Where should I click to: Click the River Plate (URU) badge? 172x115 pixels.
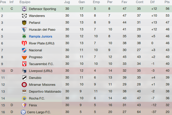[x=24, y=43]
